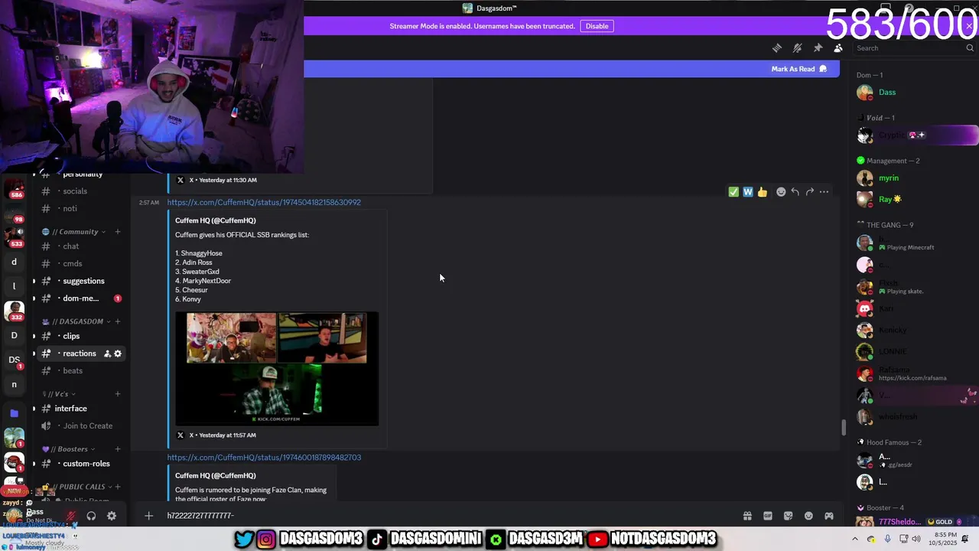
Task: Click the message input box
Action: pyautogui.click(x=451, y=516)
